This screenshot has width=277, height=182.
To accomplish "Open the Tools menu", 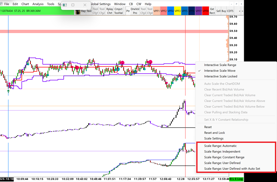I will [x=50, y=4].
